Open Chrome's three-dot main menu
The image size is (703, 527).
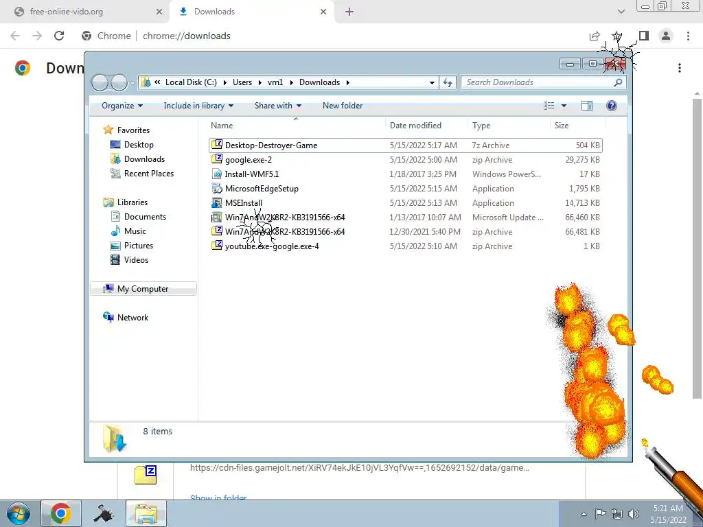click(688, 36)
